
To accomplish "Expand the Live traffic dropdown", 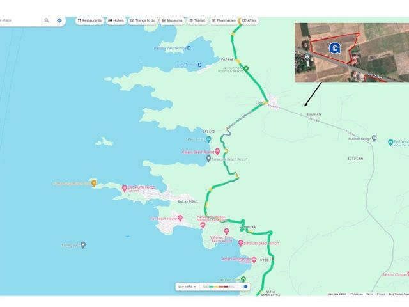I will coord(187,287).
